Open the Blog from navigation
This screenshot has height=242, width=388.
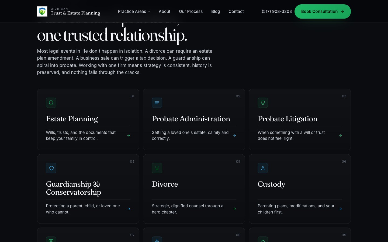coord(216,12)
